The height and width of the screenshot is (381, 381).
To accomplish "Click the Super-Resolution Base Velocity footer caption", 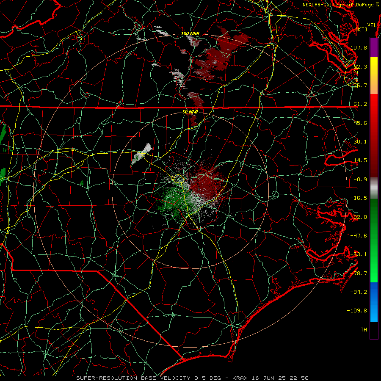I will 193,378.
